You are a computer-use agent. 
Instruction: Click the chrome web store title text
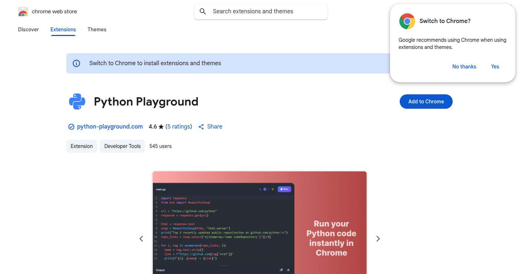pyautogui.click(x=54, y=12)
